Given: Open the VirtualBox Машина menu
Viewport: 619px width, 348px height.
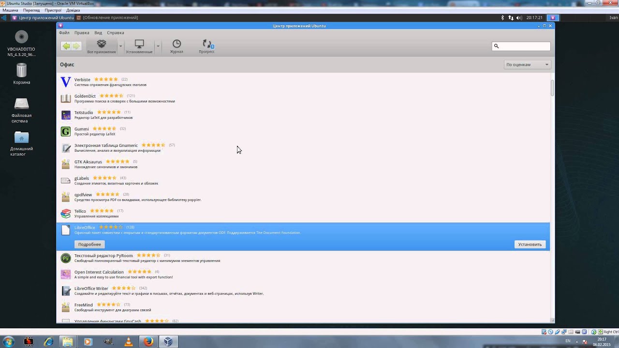Looking at the screenshot, I should [10, 10].
